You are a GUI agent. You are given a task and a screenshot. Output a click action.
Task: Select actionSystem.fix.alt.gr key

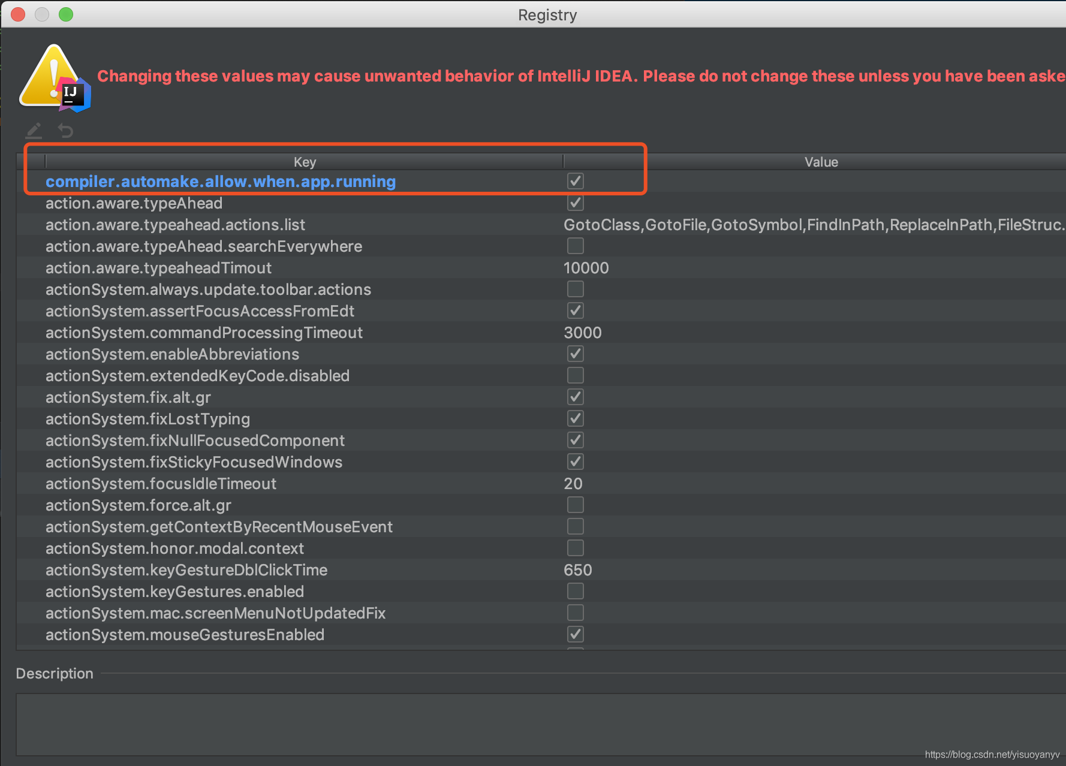pyautogui.click(x=128, y=397)
